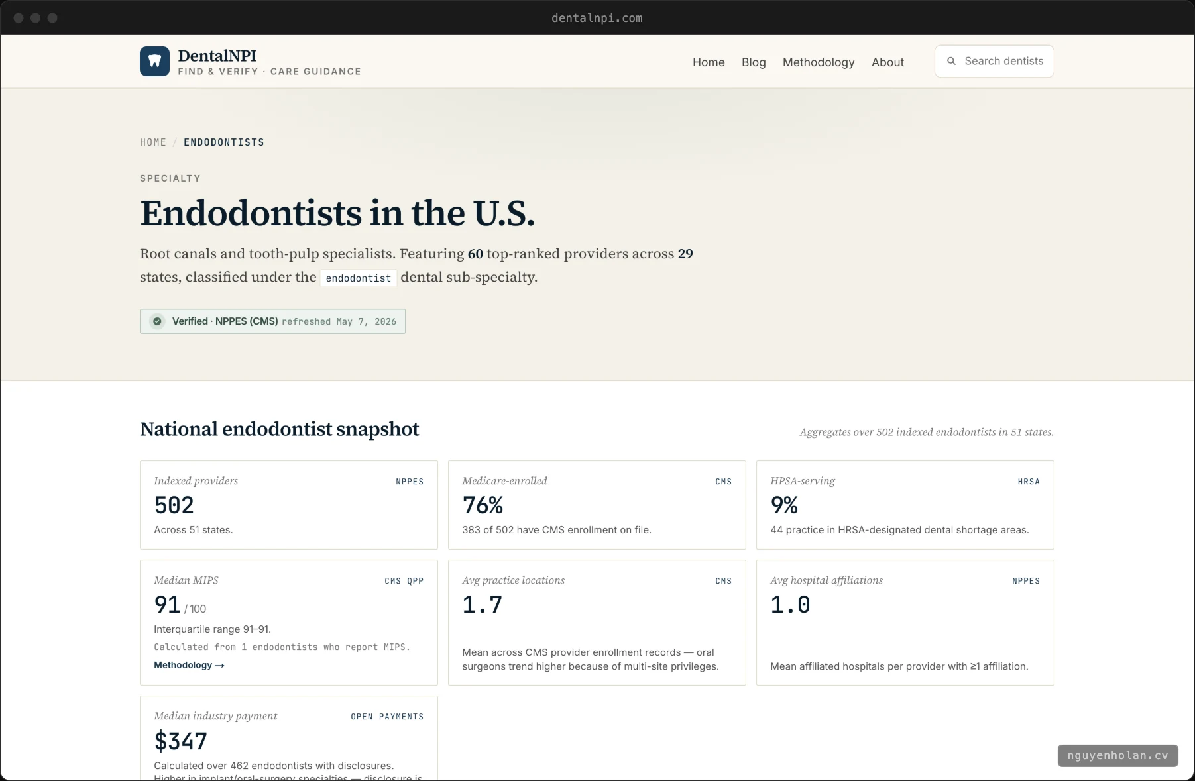The height and width of the screenshot is (781, 1195).
Task: Click the DentalNPI site title
Action: 217,56
